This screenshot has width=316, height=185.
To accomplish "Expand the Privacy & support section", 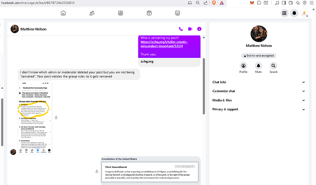I will click(x=259, y=109).
